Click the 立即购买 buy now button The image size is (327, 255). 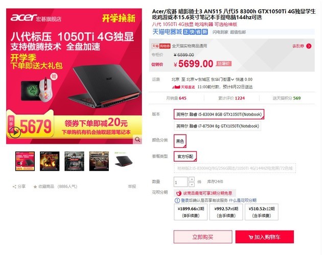[203, 237]
